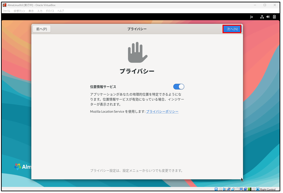Click the Right Control host key indicator
Screen dimensions: 283x193
click(268, 190)
